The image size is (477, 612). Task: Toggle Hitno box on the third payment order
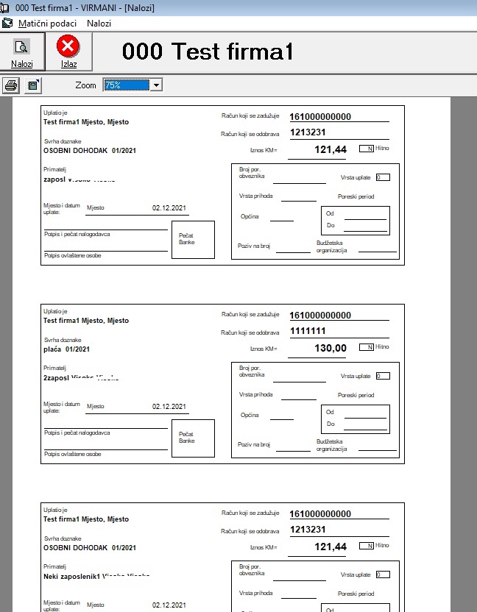[x=366, y=546]
